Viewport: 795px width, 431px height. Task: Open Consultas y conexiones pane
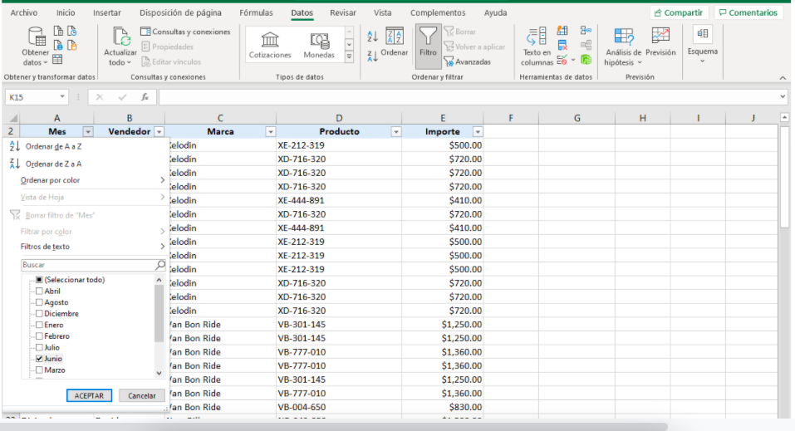(185, 32)
